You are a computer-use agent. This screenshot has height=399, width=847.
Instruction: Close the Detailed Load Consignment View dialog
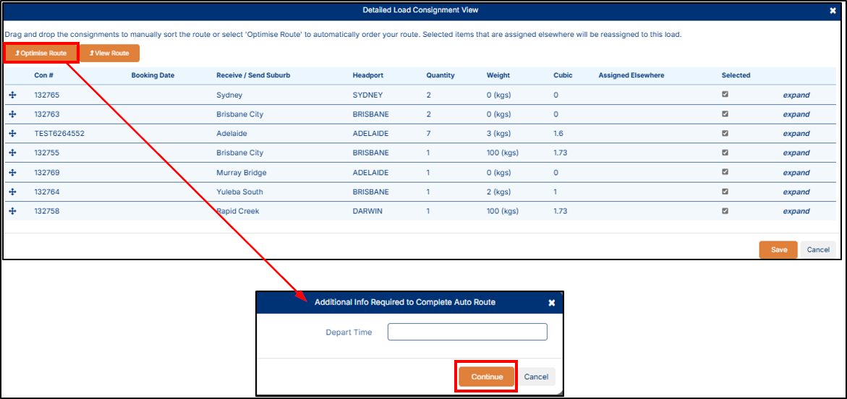[x=832, y=11]
